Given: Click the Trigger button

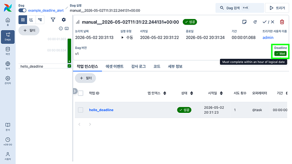Looking at the screenshot, I should click(277, 8).
